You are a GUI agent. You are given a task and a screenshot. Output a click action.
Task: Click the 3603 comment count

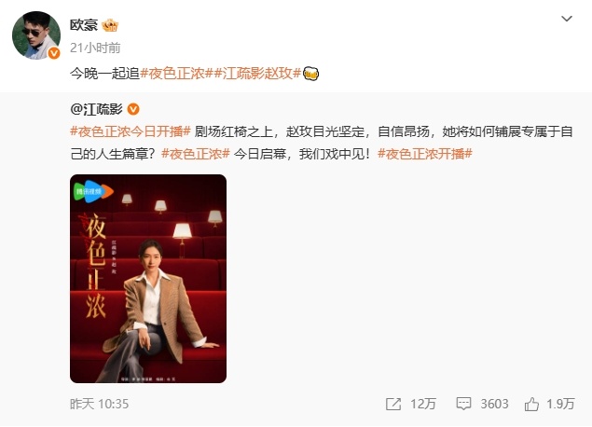(x=494, y=404)
